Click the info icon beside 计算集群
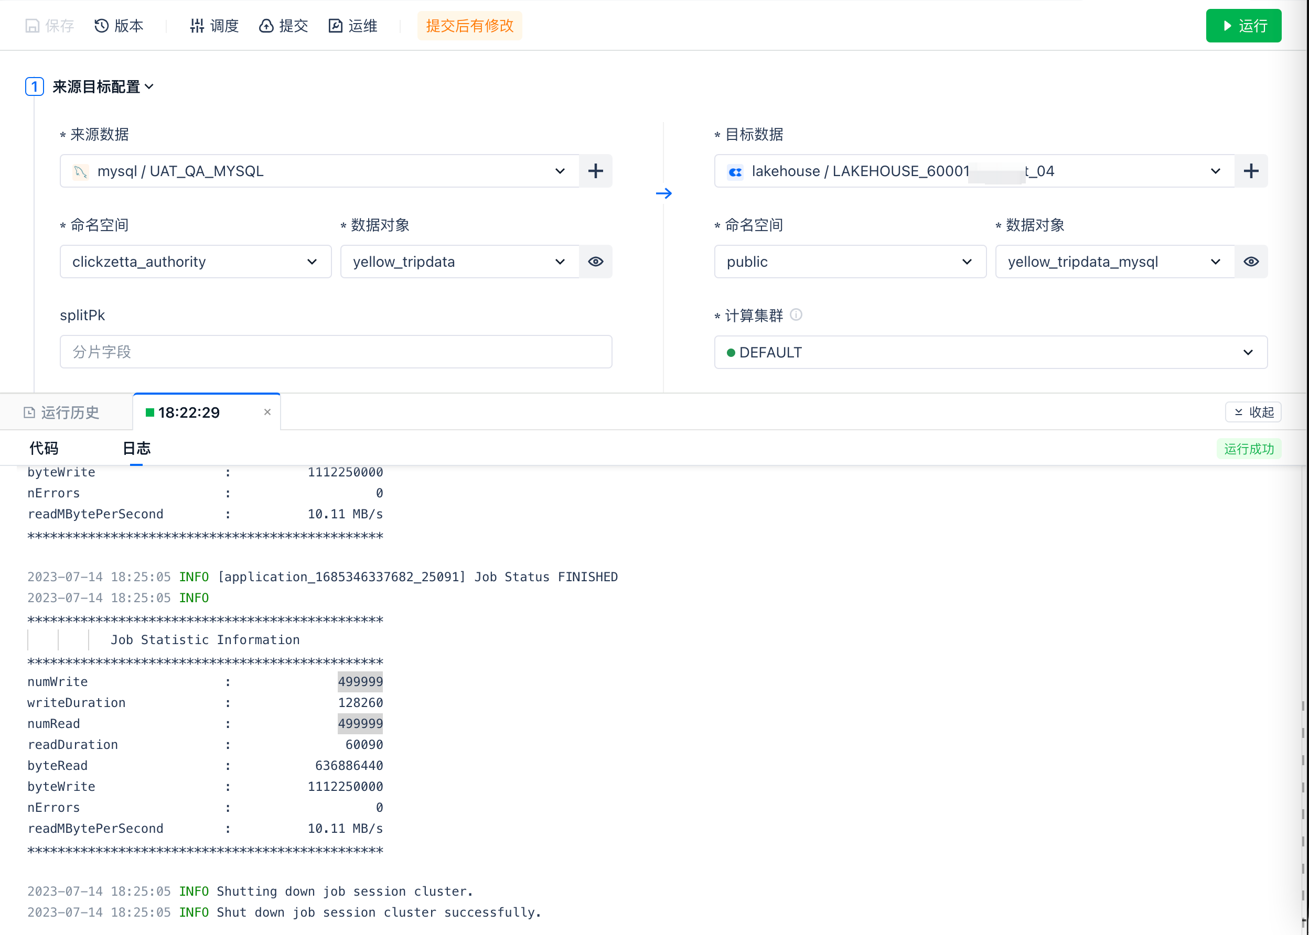1309x935 pixels. point(796,314)
